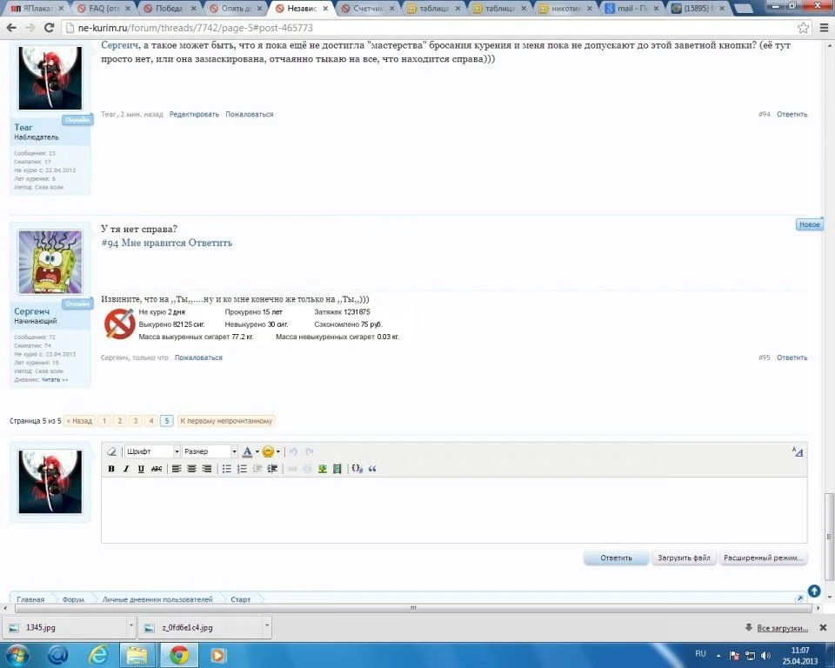Remove link with the unlink icon
The image size is (835, 668).
coord(307,469)
